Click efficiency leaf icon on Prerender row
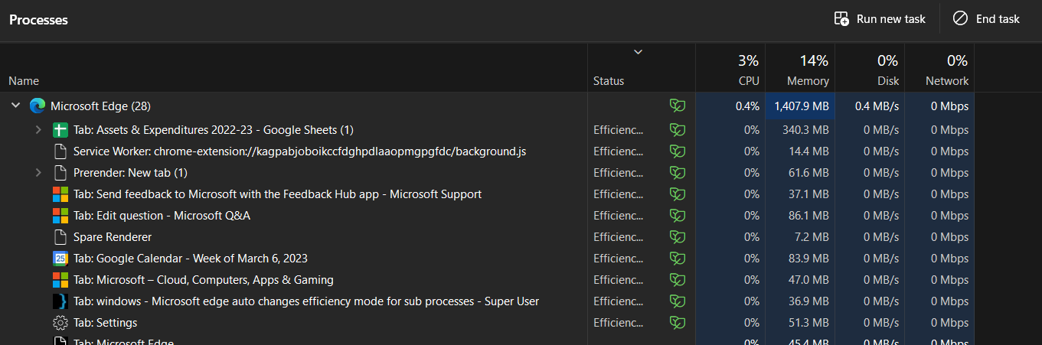The image size is (1042, 345). pos(678,173)
